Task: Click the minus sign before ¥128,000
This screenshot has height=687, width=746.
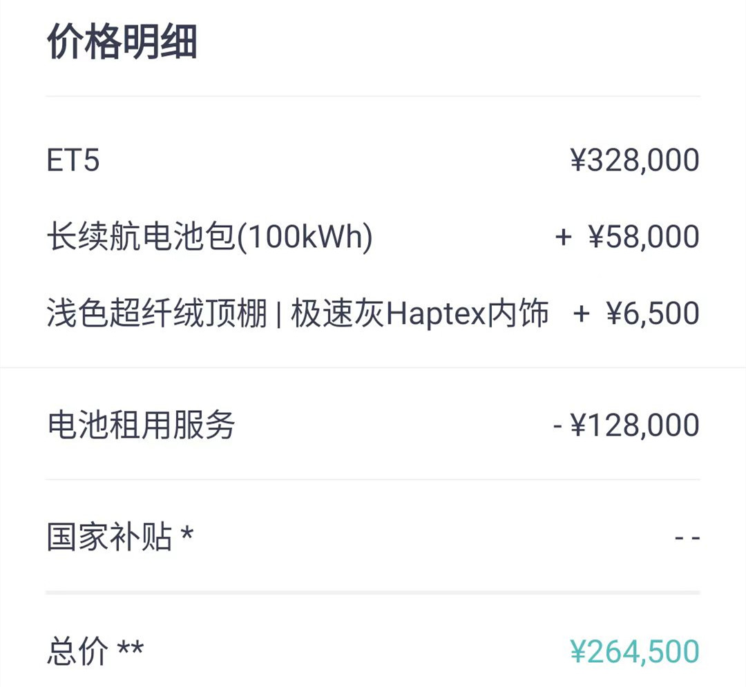Action: click(557, 426)
